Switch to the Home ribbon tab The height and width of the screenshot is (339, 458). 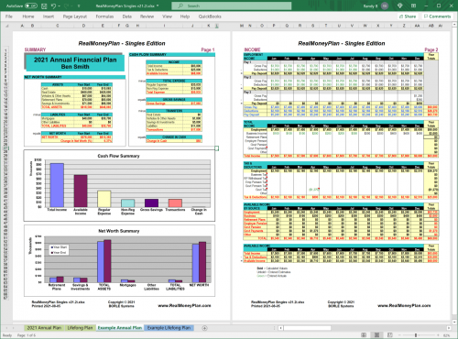click(x=28, y=16)
